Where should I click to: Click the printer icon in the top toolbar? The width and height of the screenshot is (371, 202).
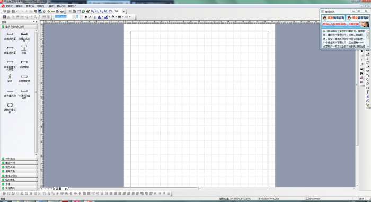62,11
